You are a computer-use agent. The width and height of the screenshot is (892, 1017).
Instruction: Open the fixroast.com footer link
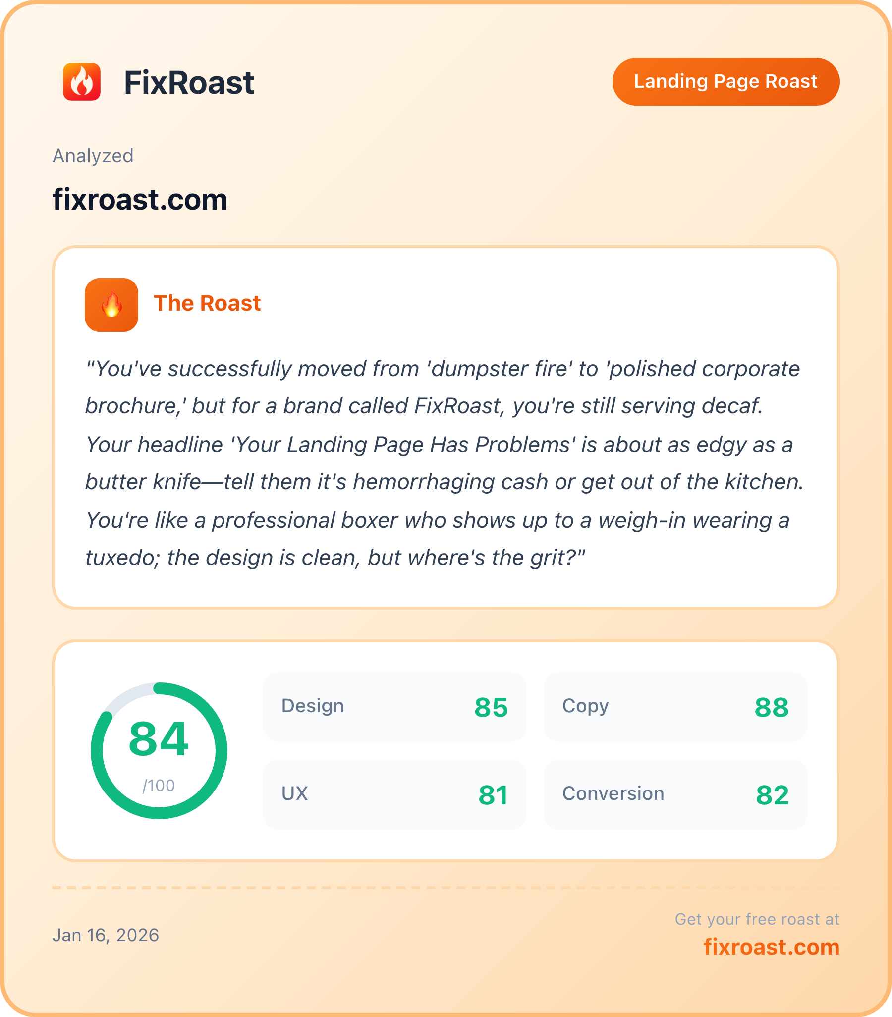pyautogui.click(x=772, y=947)
